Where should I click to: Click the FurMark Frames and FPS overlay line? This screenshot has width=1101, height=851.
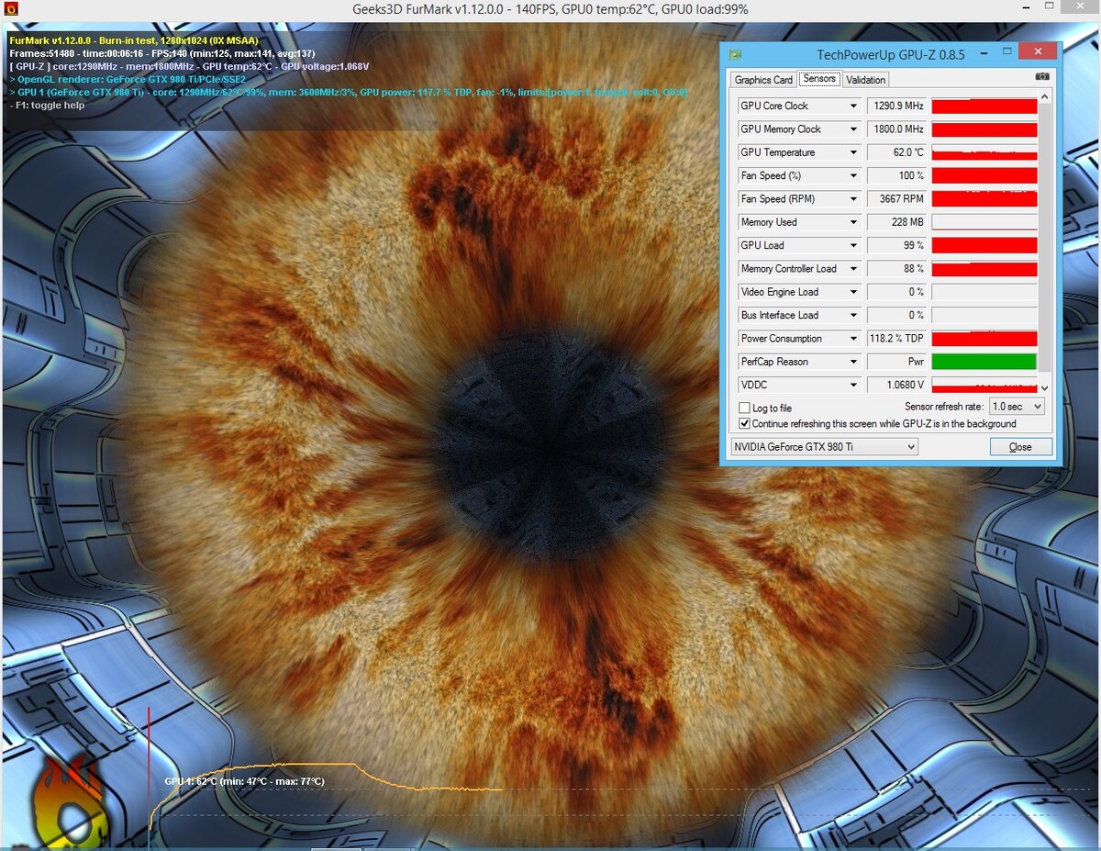(162, 53)
